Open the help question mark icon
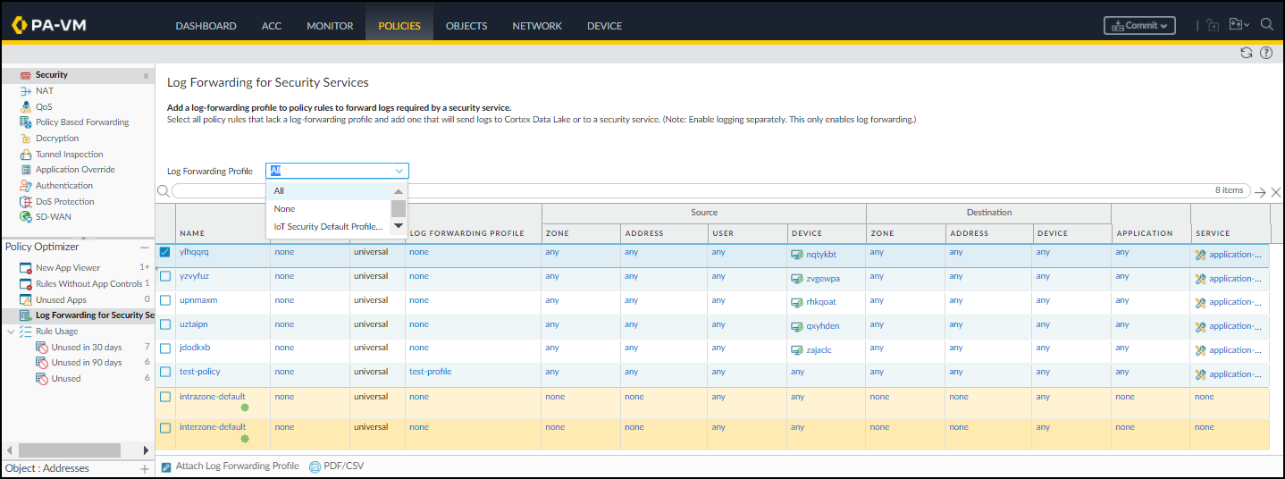1285x479 pixels. 1266,54
